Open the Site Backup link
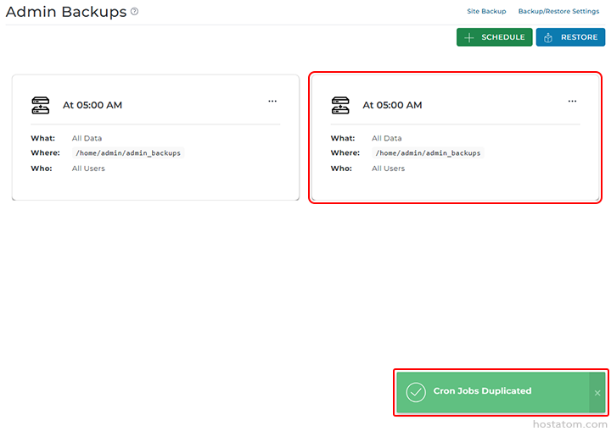This screenshot has height=431, width=611. 486,12
